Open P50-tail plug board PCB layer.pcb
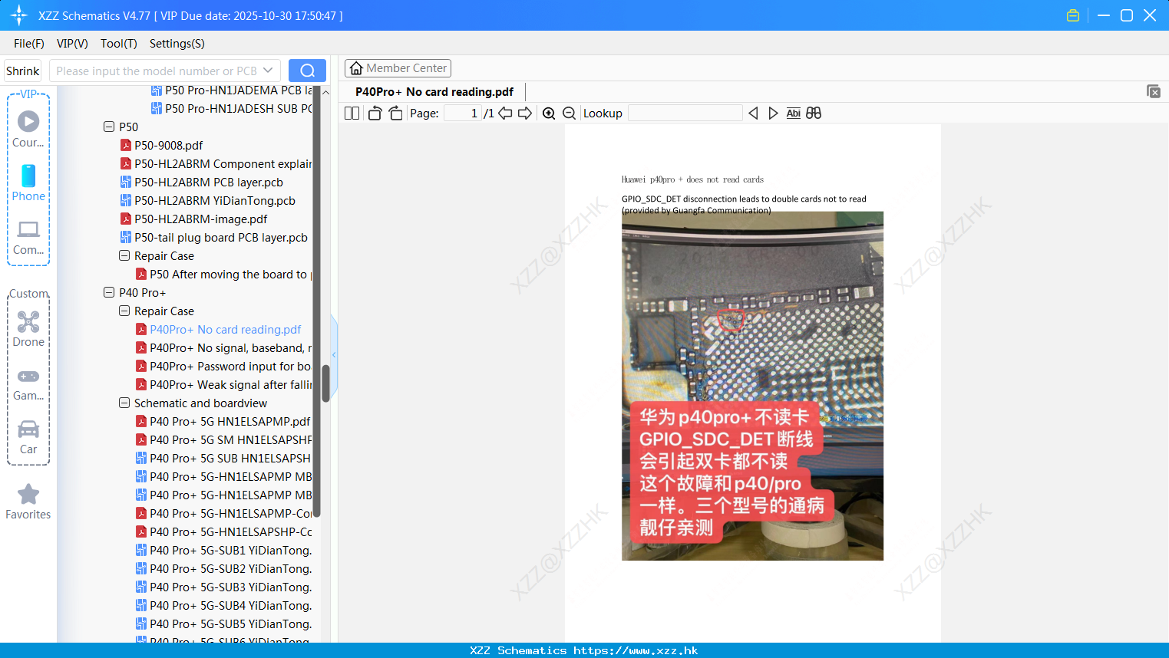Viewport: 1169px width, 658px height. [x=214, y=238]
